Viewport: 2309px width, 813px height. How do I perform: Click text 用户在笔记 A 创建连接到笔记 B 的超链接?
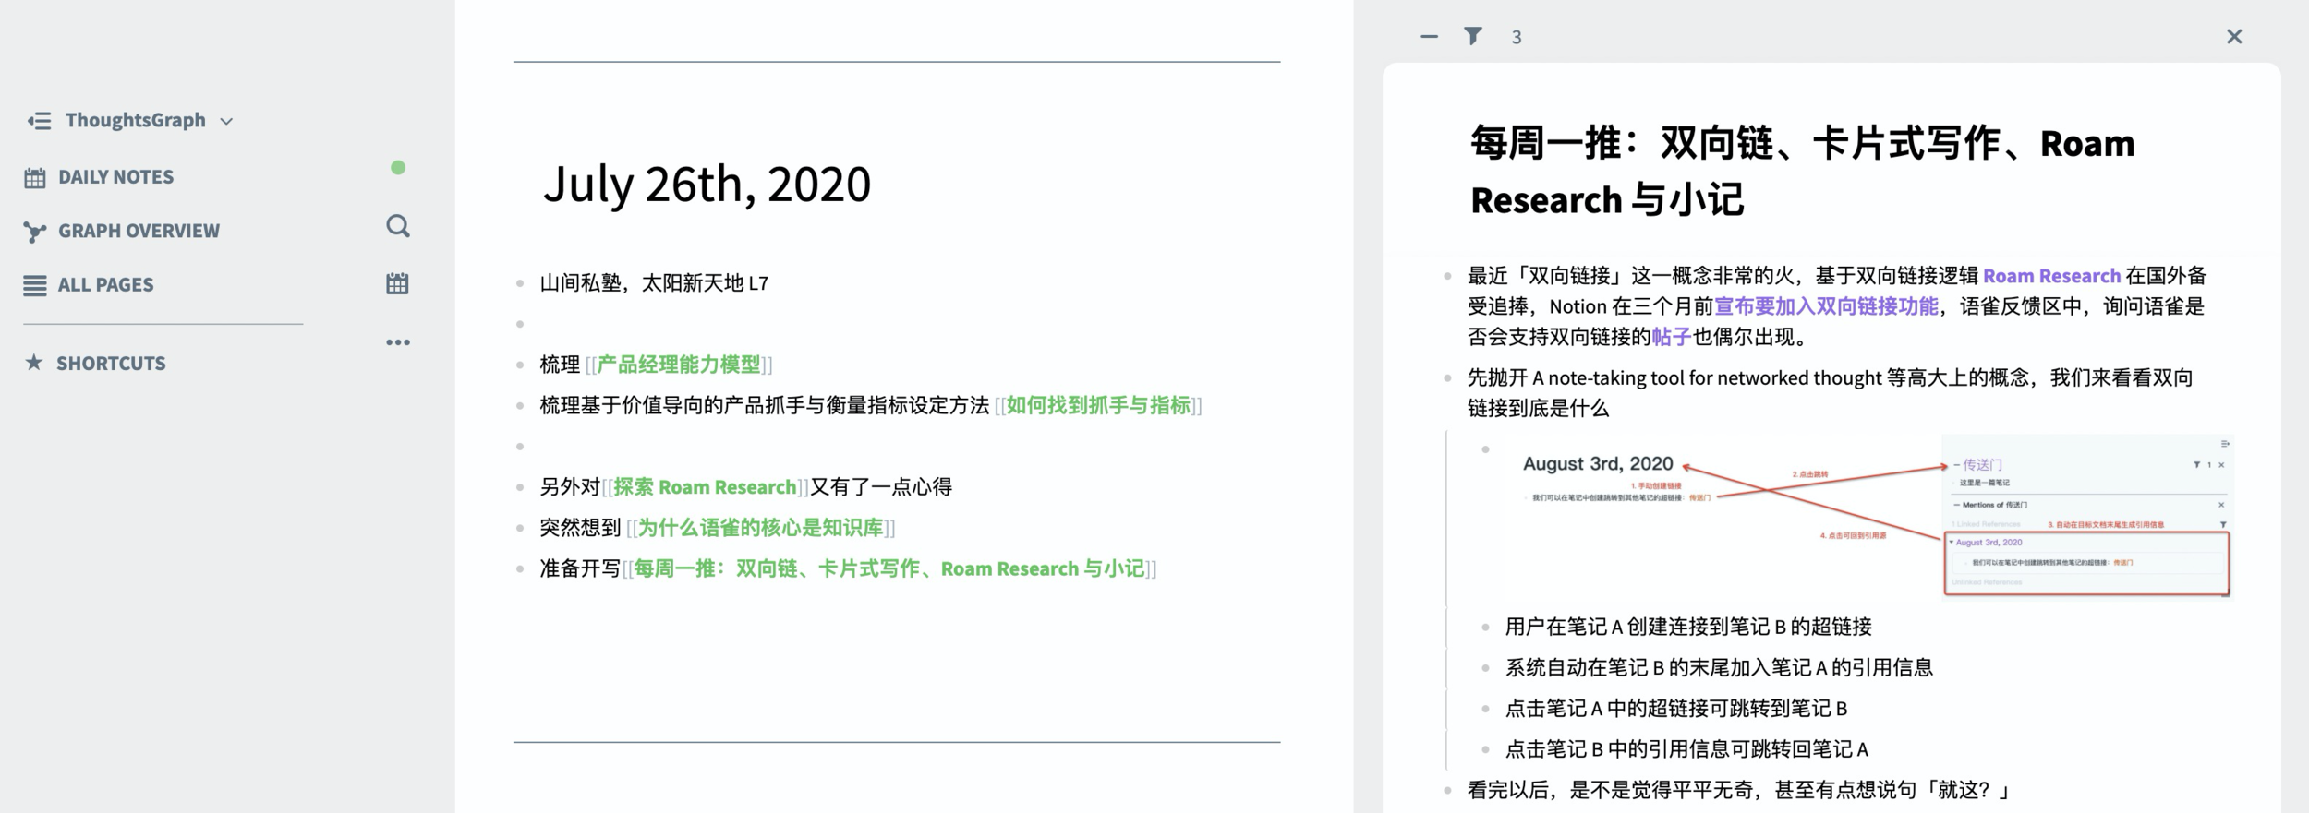click(x=1688, y=627)
